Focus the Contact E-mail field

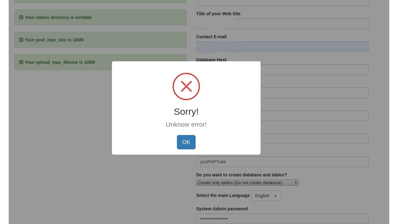click(x=282, y=47)
